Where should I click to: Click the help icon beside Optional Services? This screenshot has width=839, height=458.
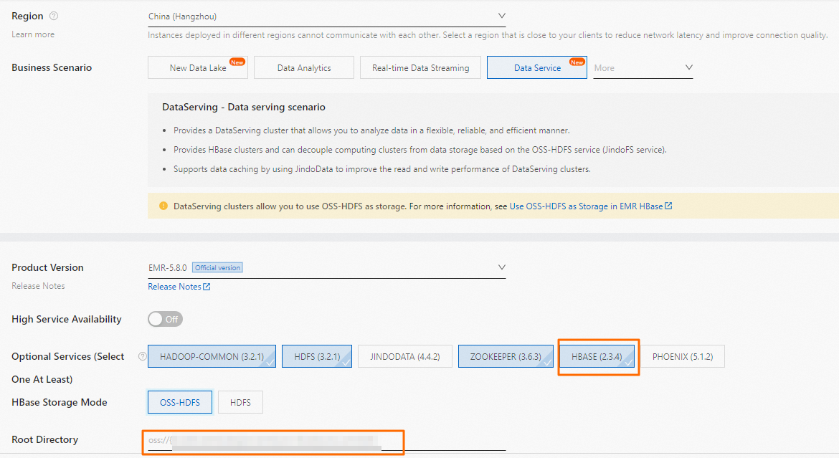[142, 356]
